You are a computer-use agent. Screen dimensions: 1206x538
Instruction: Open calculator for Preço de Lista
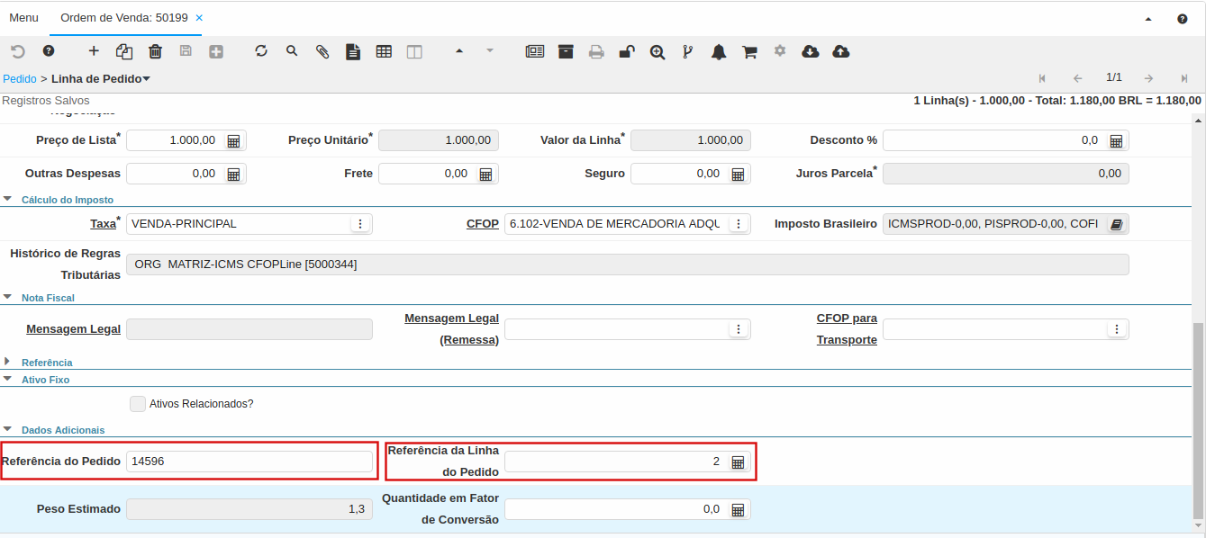tap(233, 140)
